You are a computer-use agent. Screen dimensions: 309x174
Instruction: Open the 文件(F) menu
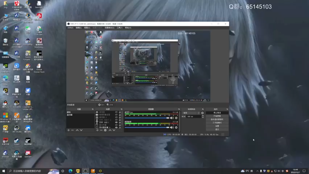coord(70,28)
